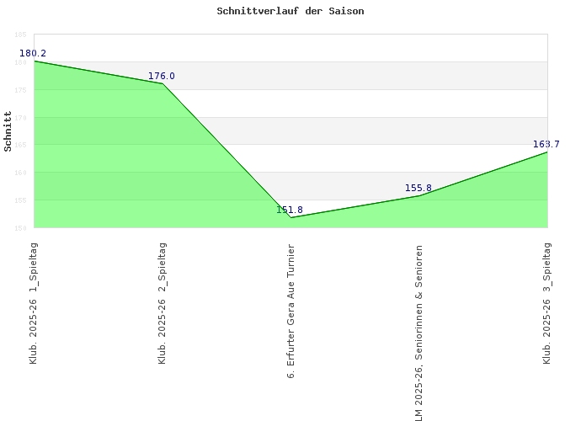
Task: Click the 155 y-axis tick label
Action: 19,200
